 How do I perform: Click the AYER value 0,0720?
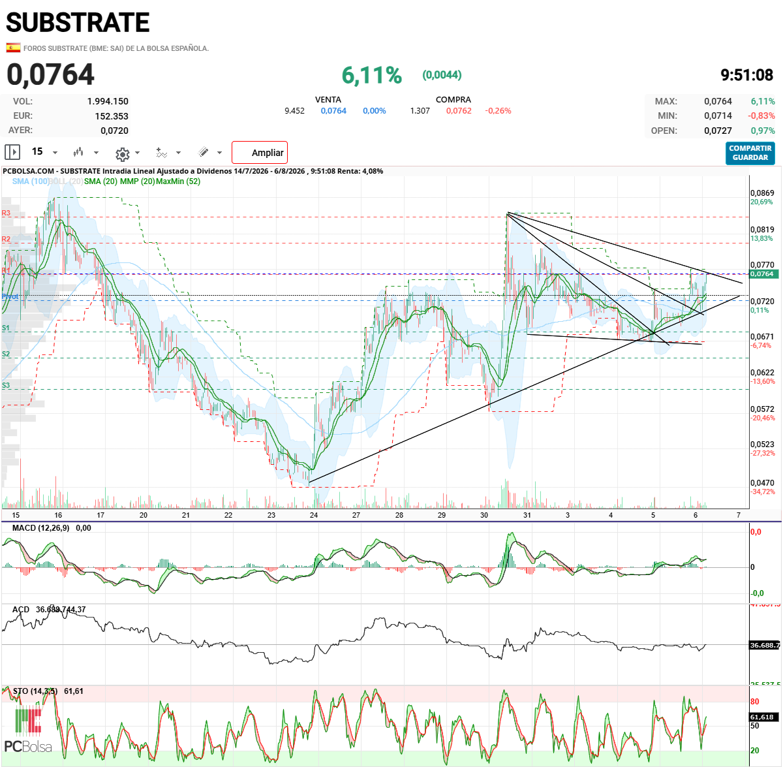pyautogui.click(x=114, y=131)
